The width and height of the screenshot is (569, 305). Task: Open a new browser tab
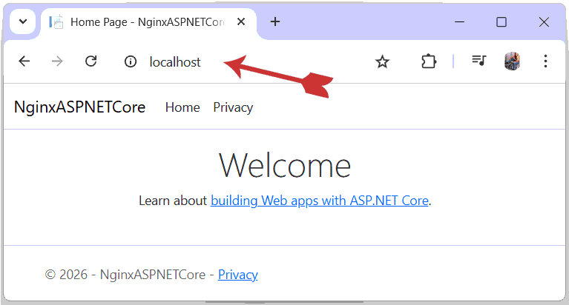(275, 21)
